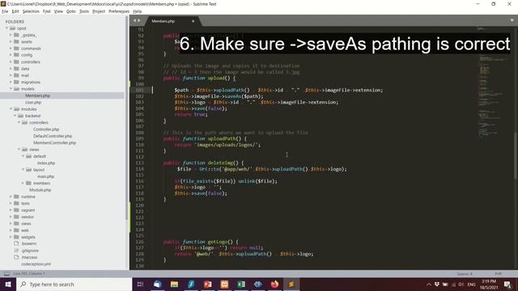Click the runtime folder icon
The height and width of the screenshot is (291, 518).
coord(16,196)
